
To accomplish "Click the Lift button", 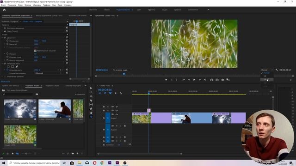I will pyautogui.click(x=212, y=80).
